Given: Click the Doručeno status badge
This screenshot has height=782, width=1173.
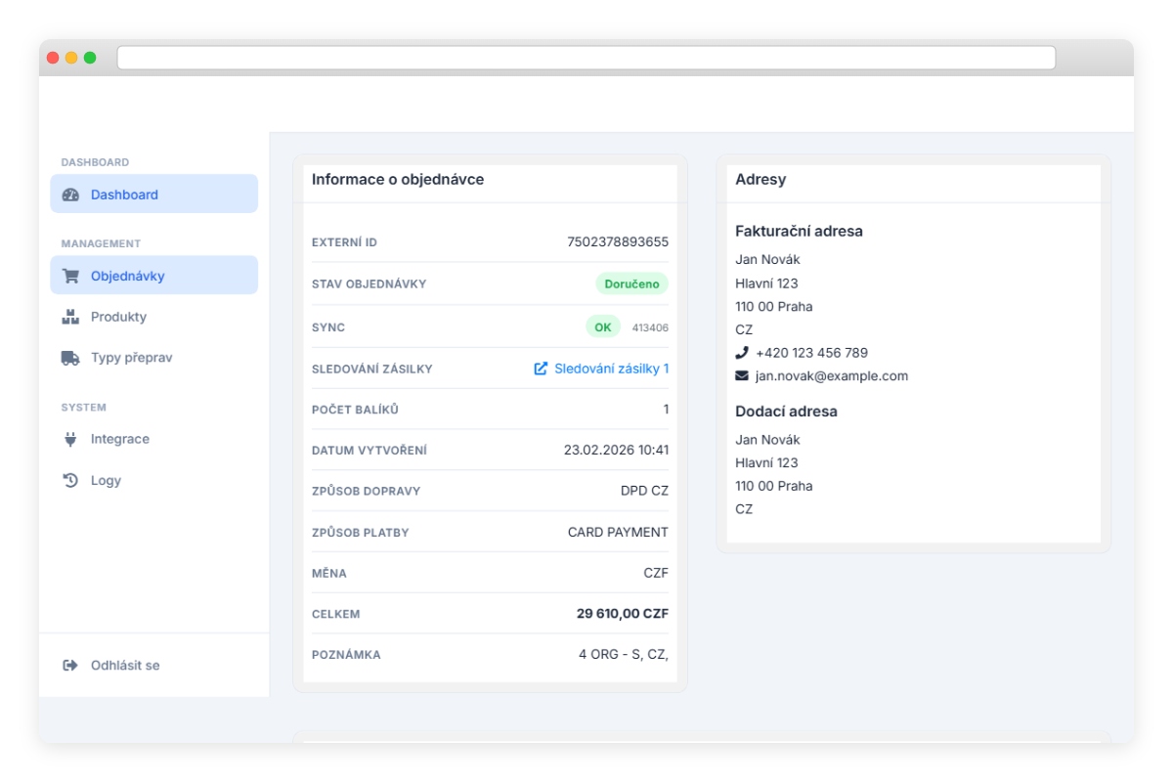Looking at the screenshot, I should [631, 284].
